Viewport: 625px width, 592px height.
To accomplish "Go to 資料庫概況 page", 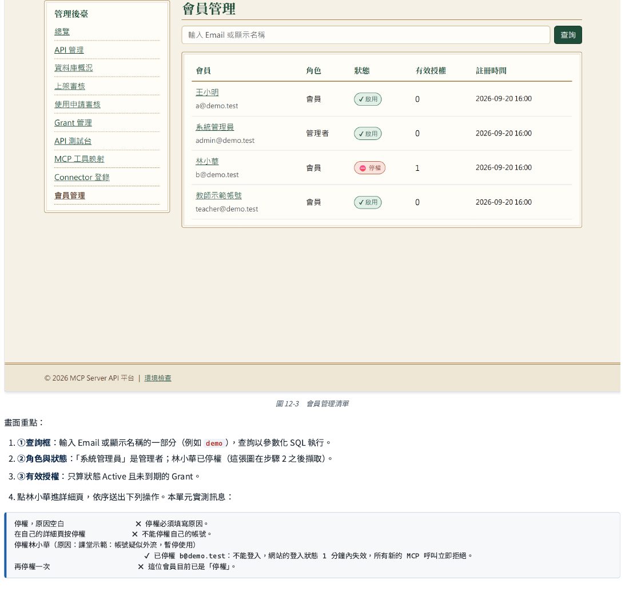I will pyautogui.click(x=73, y=68).
